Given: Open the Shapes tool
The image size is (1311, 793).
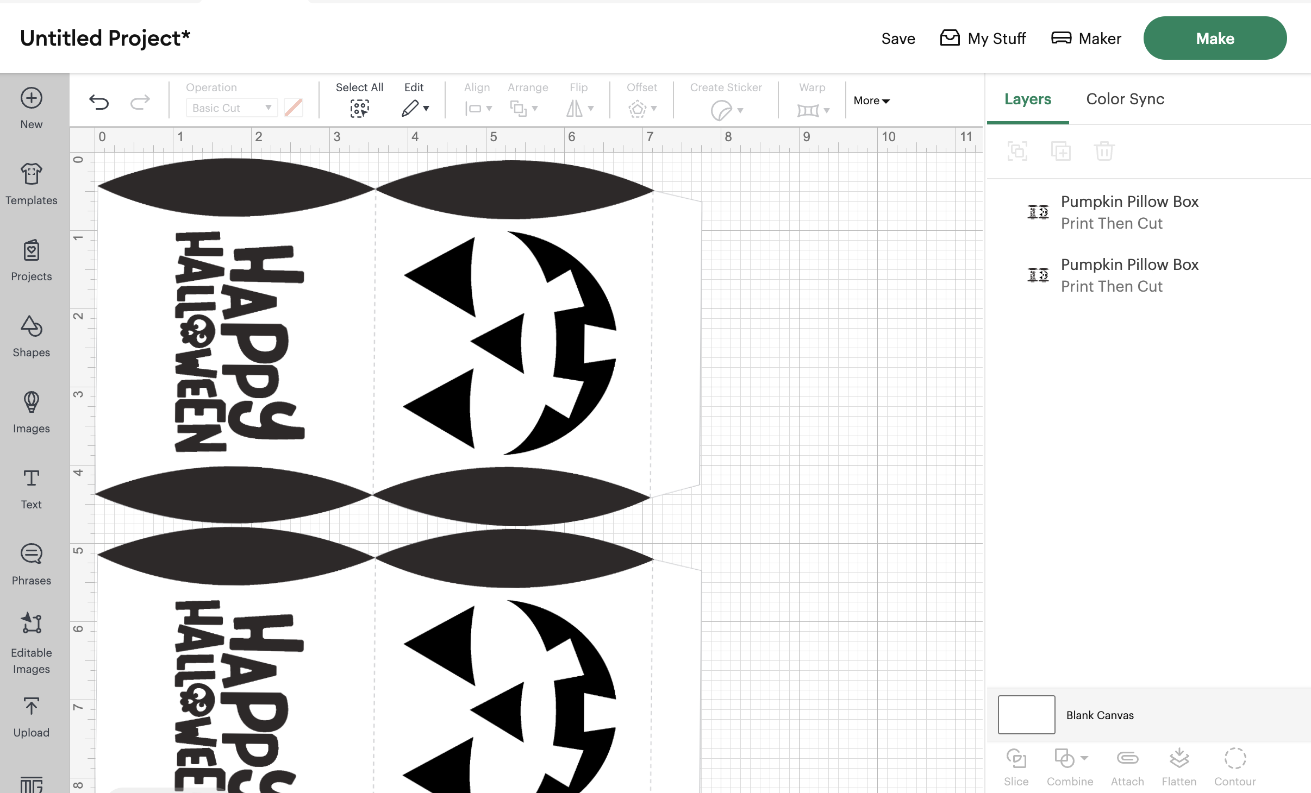Looking at the screenshot, I should tap(32, 336).
